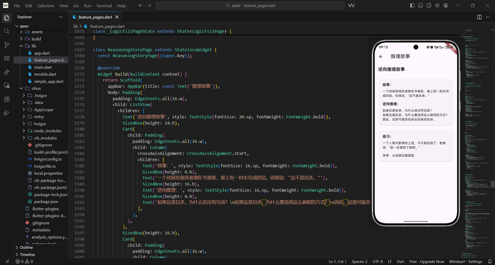Image resolution: width=495 pixels, height=265 pixels.
Task: Open the Explorer view in activity bar
Action: pyautogui.click(x=7, y=18)
